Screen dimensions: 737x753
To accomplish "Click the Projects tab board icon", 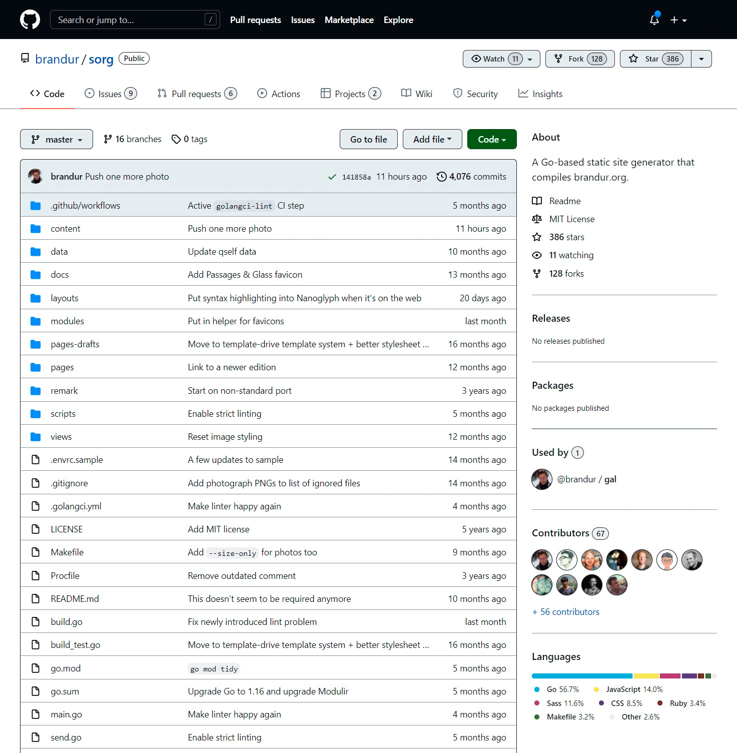I will pos(326,94).
